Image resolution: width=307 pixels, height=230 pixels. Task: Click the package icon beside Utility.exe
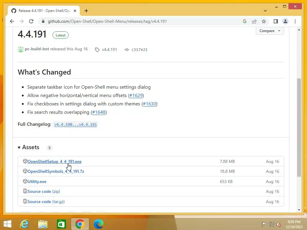[x=25, y=181]
